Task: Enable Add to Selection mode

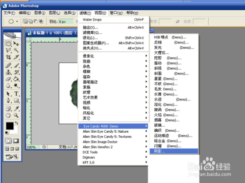Action: pyautogui.click(x=30, y=21)
